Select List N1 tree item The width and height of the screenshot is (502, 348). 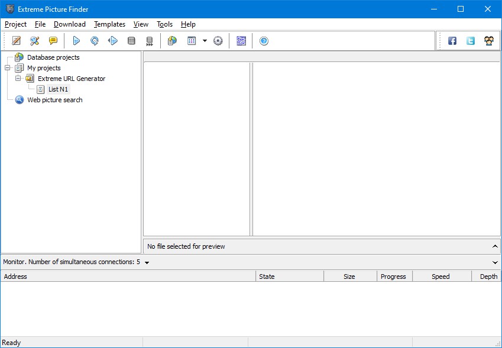[x=58, y=89]
